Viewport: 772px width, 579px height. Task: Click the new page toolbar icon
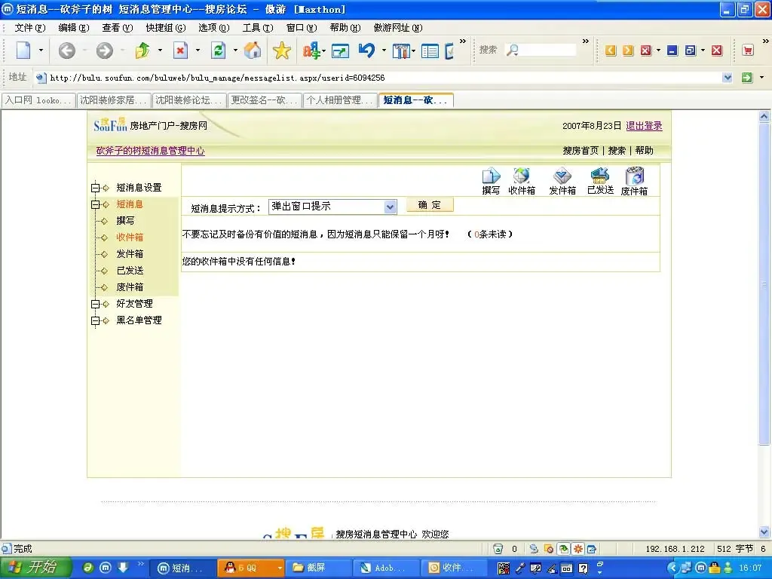pos(23,51)
